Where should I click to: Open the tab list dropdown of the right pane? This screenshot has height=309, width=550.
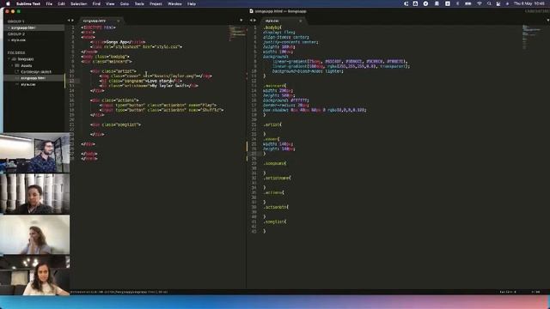click(548, 21)
